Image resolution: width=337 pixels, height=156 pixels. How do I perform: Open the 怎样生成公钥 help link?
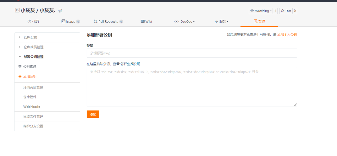(x=130, y=64)
